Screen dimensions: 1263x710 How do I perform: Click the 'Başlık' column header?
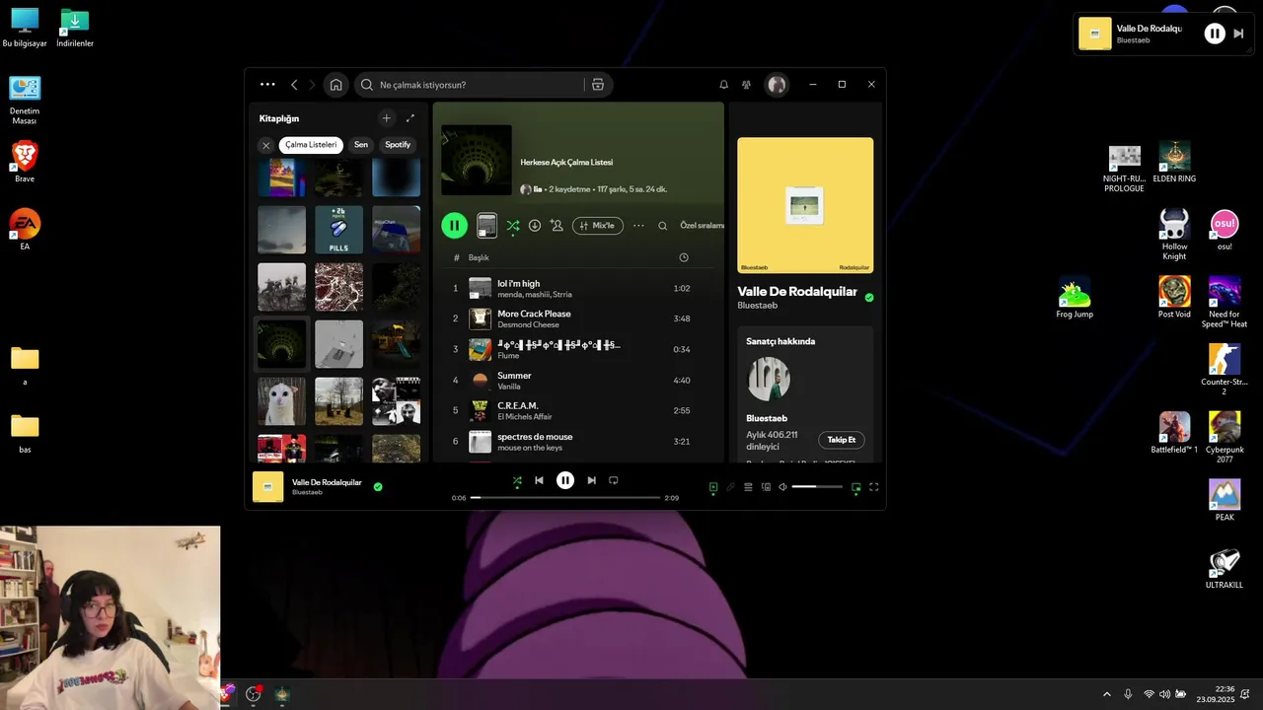(479, 257)
